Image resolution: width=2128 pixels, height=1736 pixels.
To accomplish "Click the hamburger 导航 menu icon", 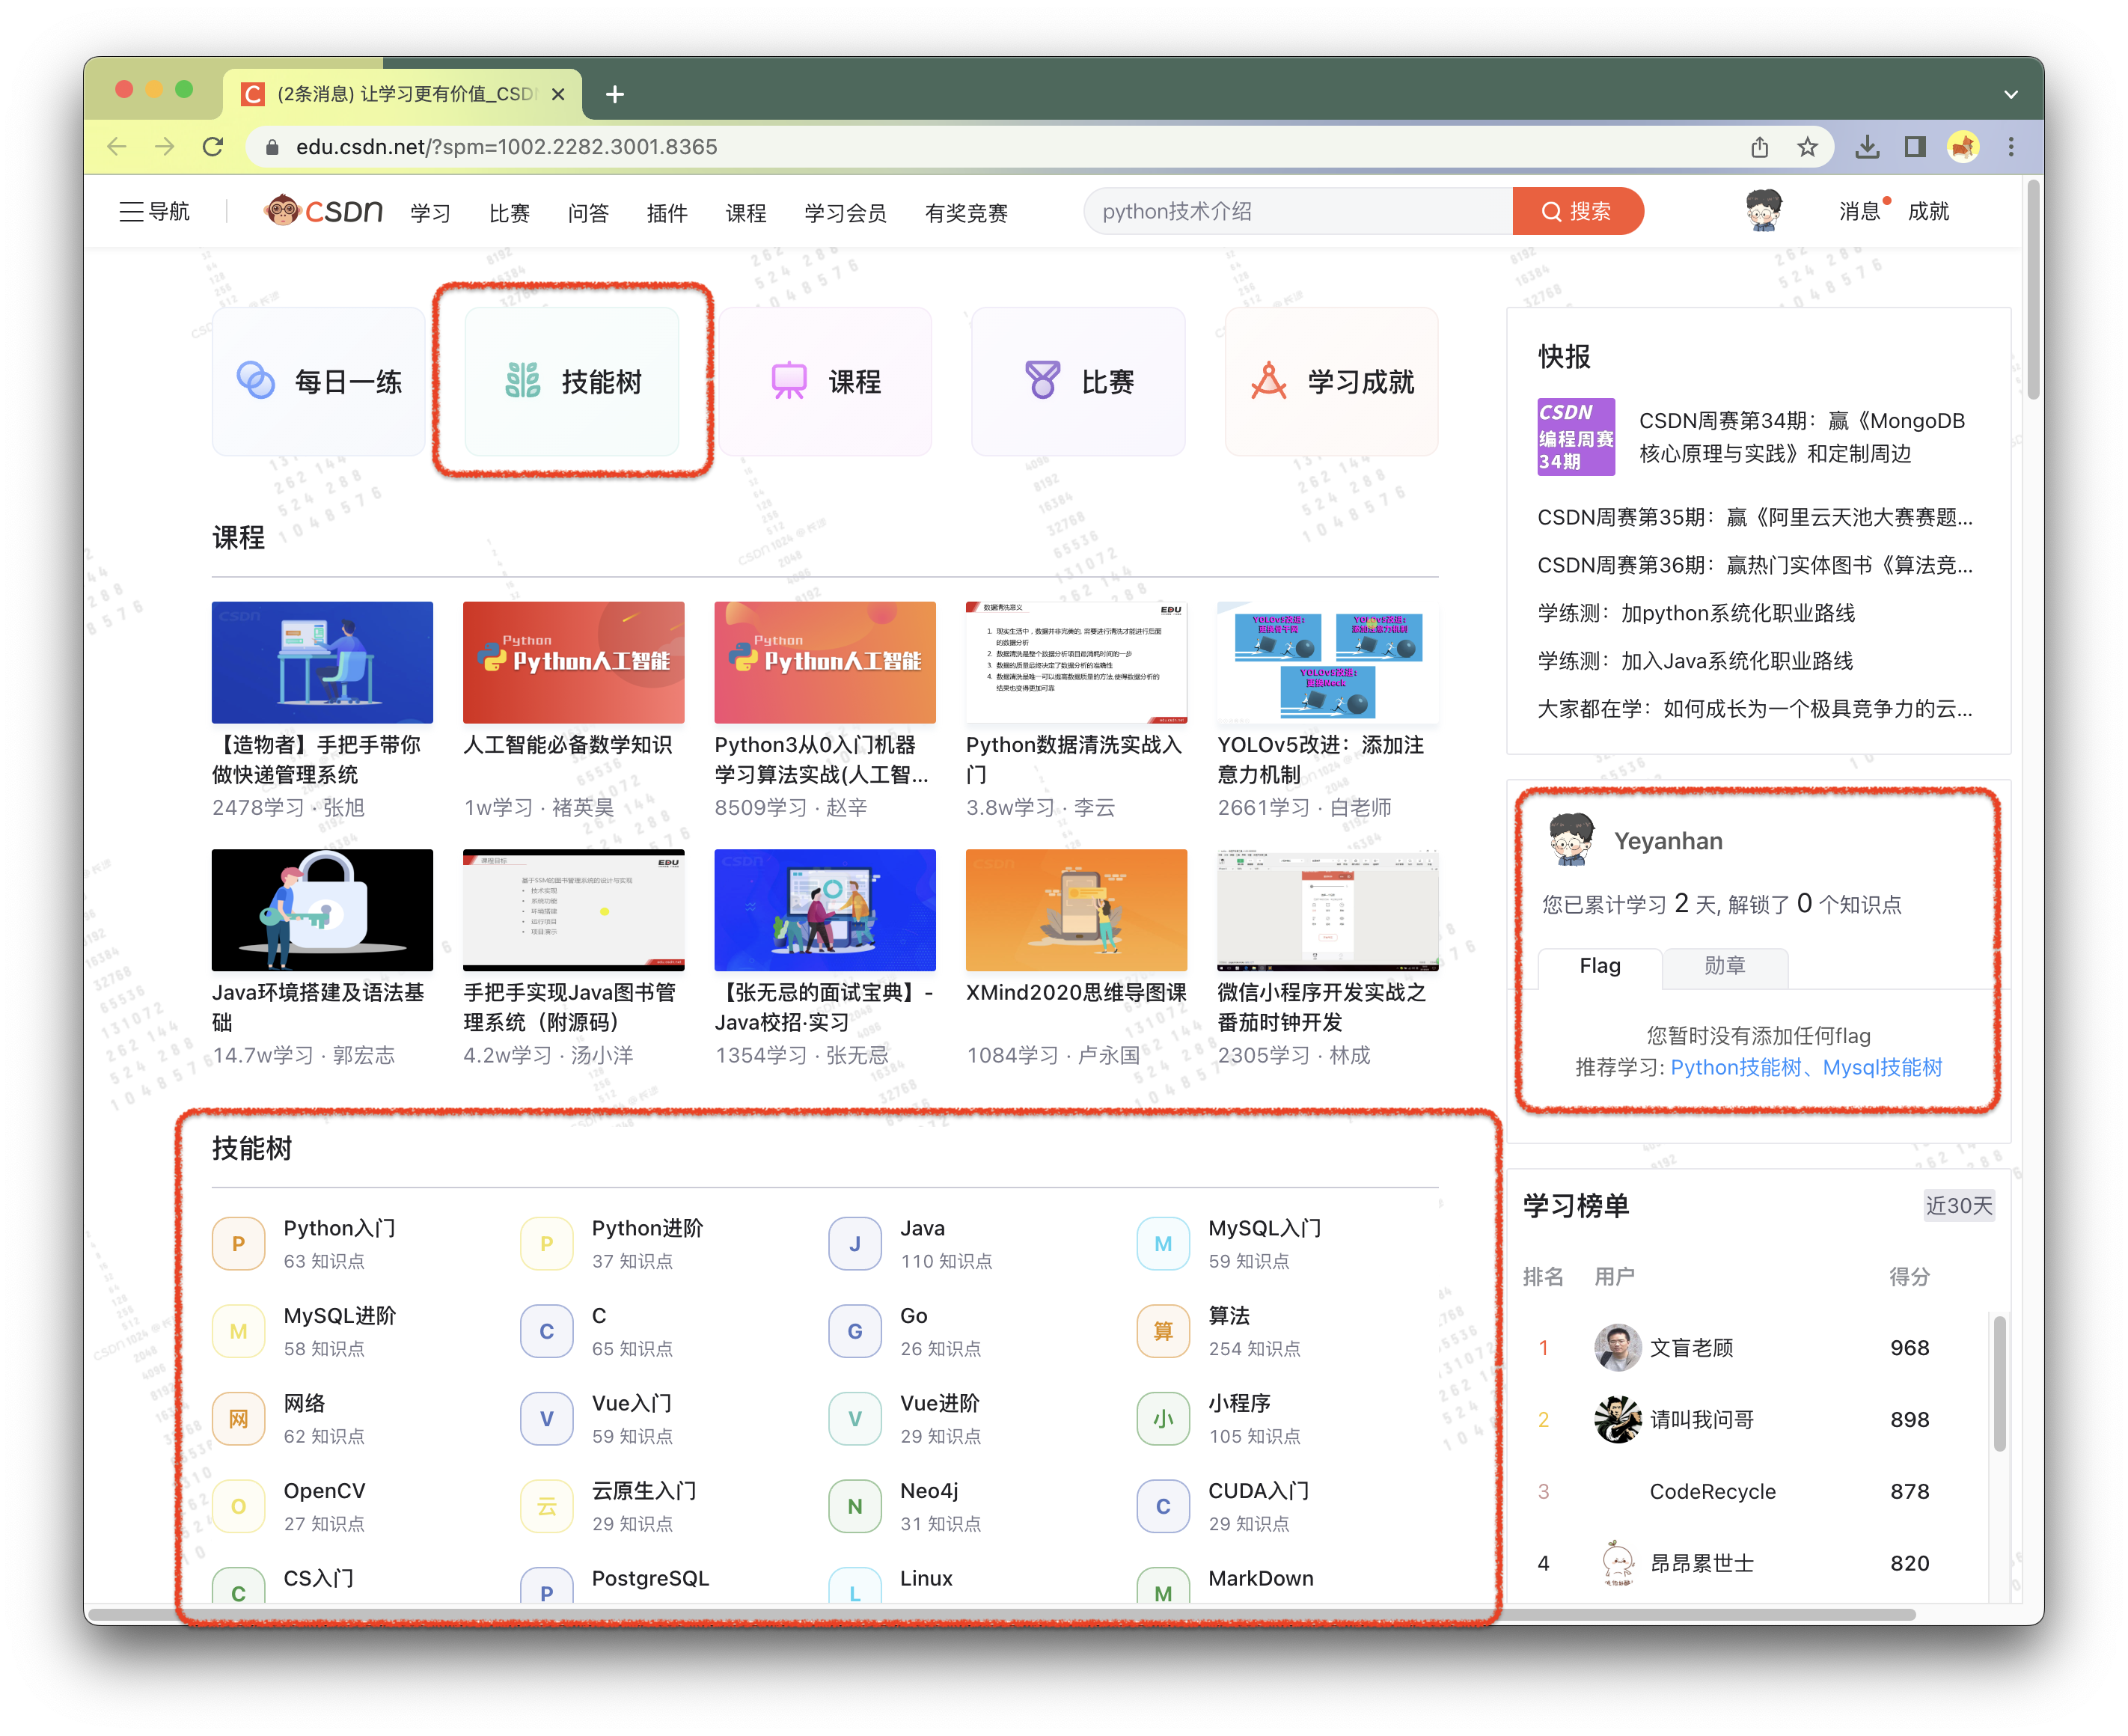I will 131,211.
